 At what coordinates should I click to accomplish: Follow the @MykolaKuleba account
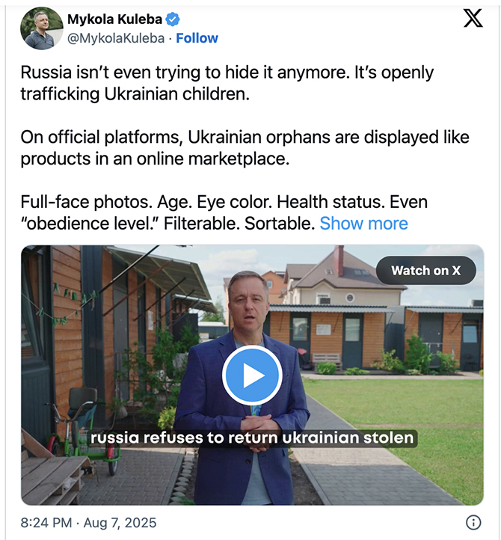click(x=197, y=38)
